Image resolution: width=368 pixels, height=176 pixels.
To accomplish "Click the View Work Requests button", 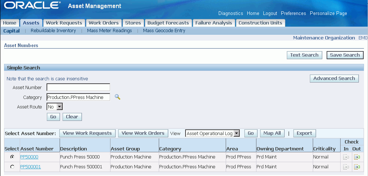I will point(87,133).
